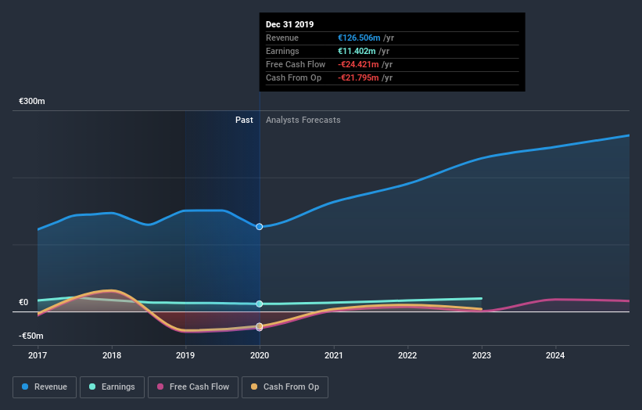Click the teal Earnings legend dot
Viewport: 642px width, 410px height.
pyautogui.click(x=92, y=387)
